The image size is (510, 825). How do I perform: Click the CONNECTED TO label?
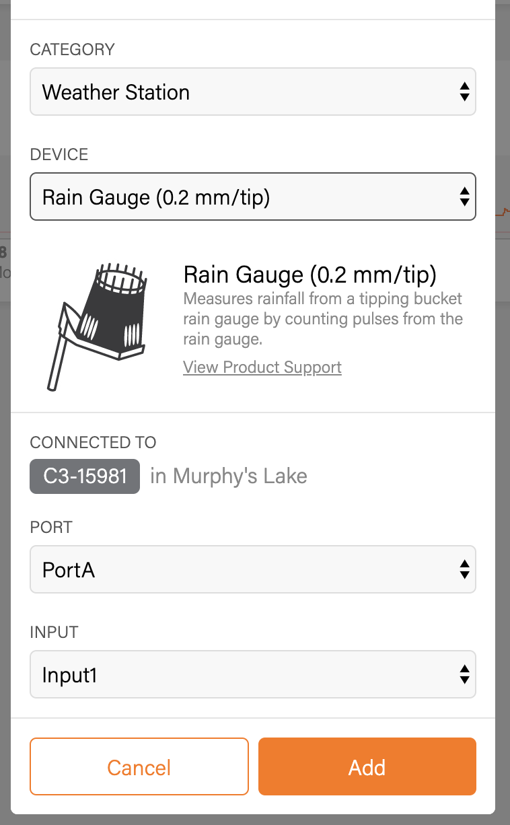pos(94,442)
